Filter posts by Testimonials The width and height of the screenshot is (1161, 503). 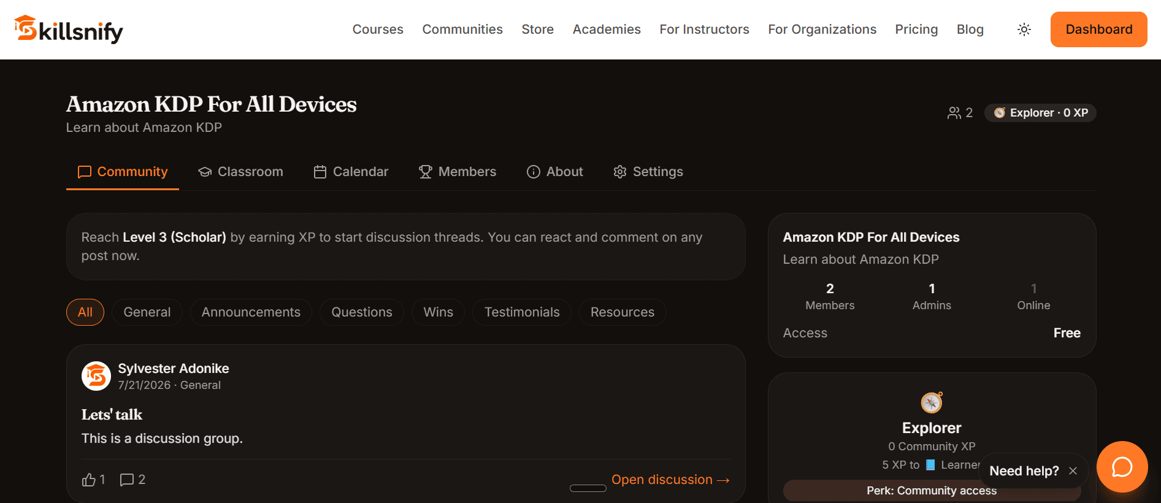click(x=522, y=312)
